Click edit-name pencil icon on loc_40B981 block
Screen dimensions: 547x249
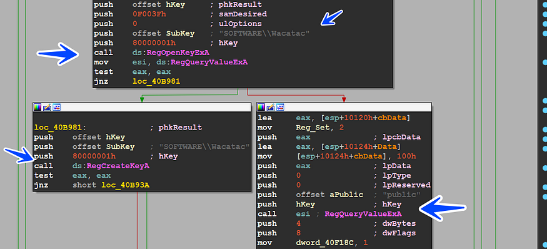47,107
